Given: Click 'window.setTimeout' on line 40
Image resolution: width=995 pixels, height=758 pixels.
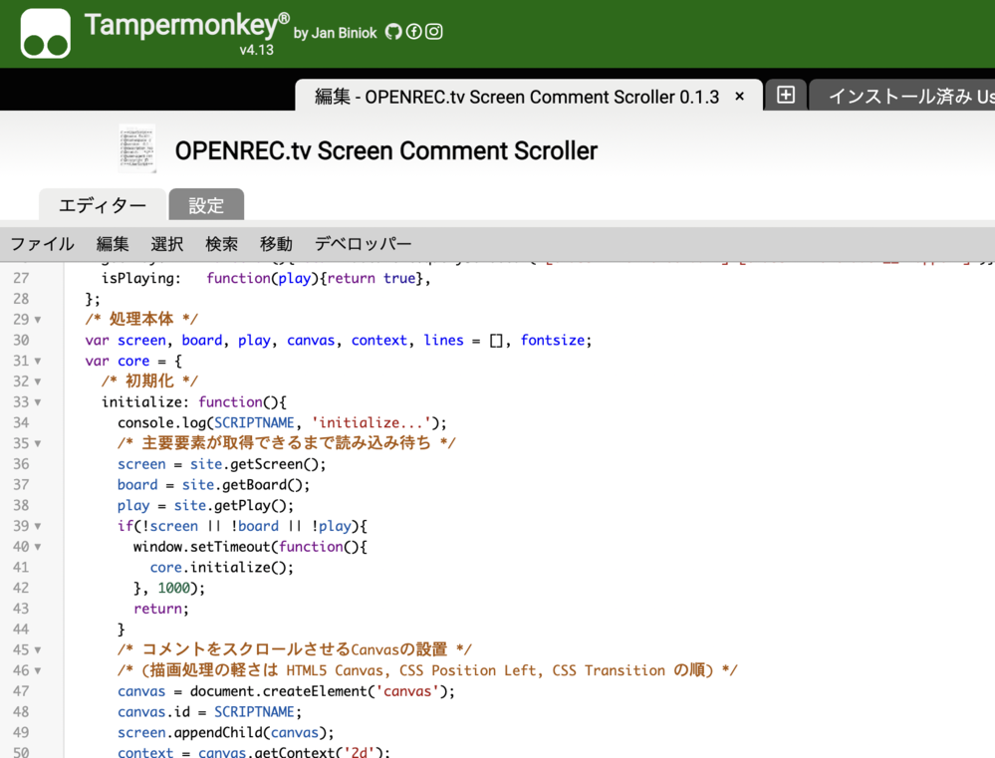Looking at the screenshot, I should point(202,547).
